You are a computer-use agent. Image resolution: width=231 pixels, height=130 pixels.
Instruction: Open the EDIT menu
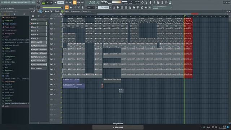click(5, 3)
